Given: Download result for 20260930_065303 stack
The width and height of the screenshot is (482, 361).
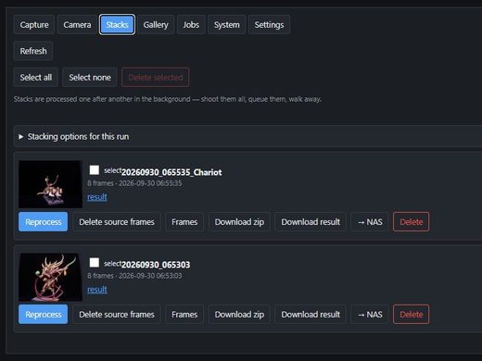Looking at the screenshot, I should pos(311,315).
